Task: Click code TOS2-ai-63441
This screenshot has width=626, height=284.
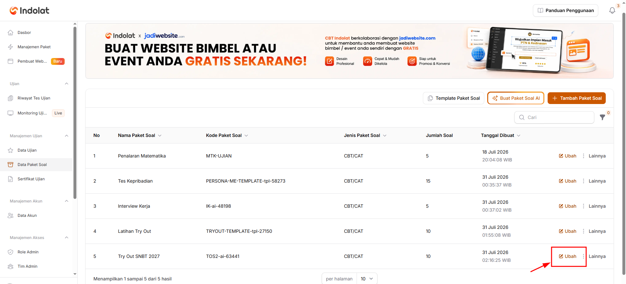Action: pos(223,256)
